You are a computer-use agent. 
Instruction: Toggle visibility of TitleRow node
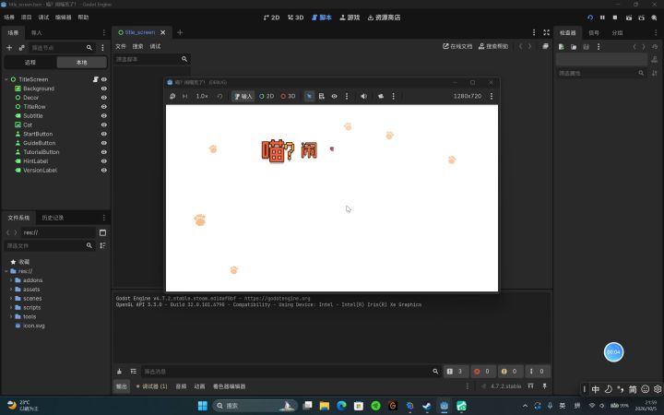pyautogui.click(x=103, y=107)
